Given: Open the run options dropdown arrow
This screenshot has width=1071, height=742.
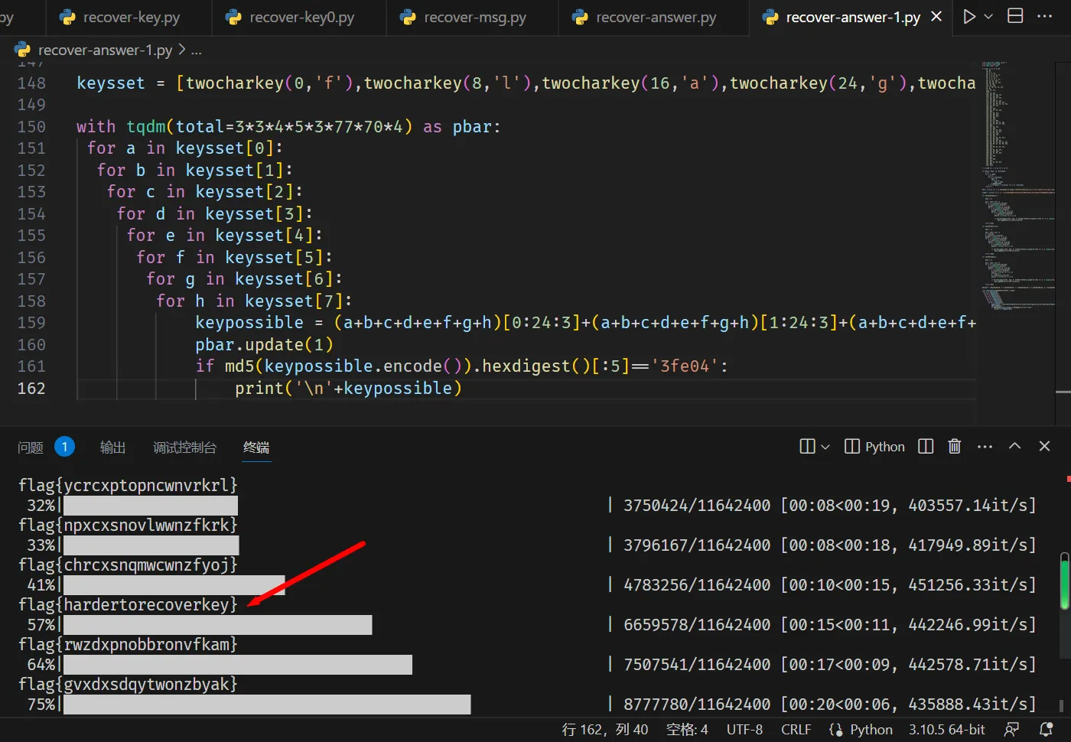Looking at the screenshot, I should (988, 17).
